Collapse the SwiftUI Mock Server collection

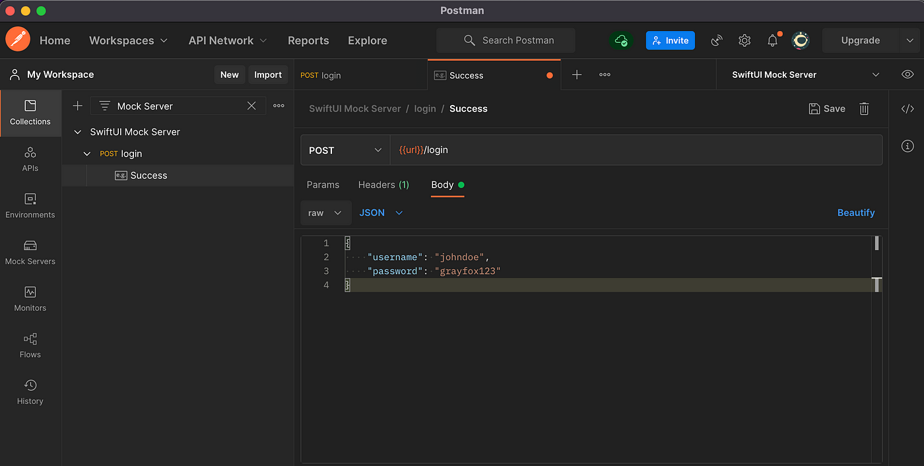pyautogui.click(x=78, y=132)
